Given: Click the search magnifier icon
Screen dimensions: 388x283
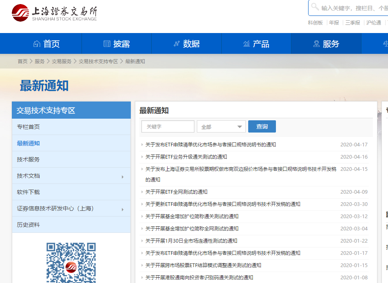Looking at the screenshot, I should pyautogui.click(x=315, y=7).
